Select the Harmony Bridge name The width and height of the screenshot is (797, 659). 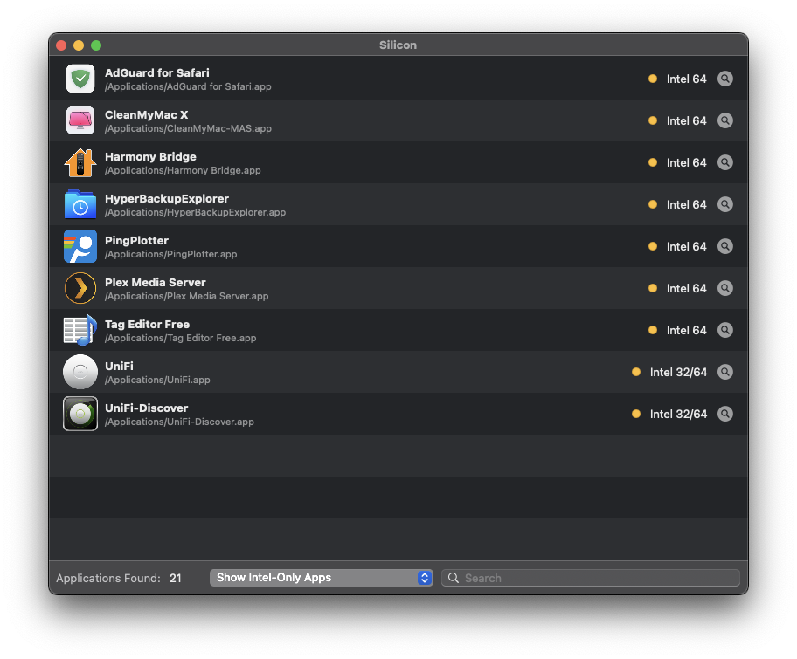pyautogui.click(x=150, y=156)
